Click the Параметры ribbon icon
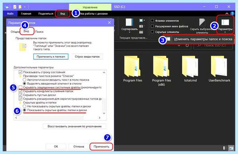This screenshot has width=238, height=154. (x=225, y=23)
